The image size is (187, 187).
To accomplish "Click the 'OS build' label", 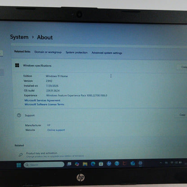I will [x=29, y=90].
